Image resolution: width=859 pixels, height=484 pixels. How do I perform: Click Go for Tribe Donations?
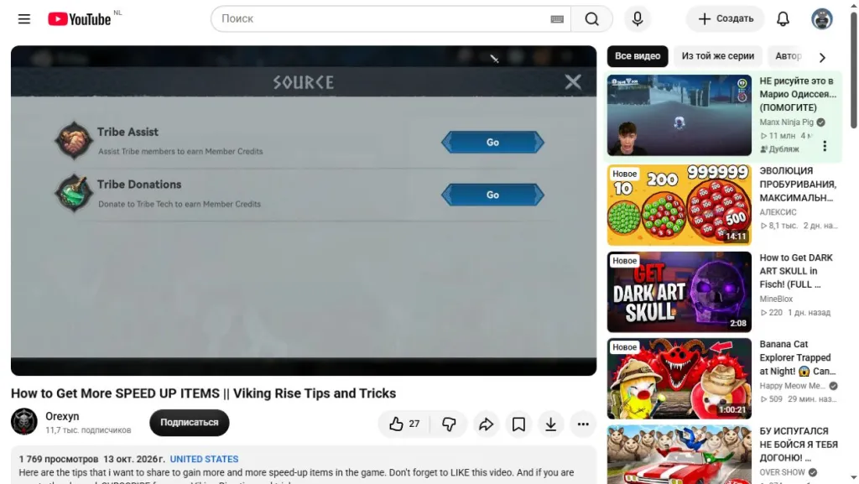(x=492, y=195)
